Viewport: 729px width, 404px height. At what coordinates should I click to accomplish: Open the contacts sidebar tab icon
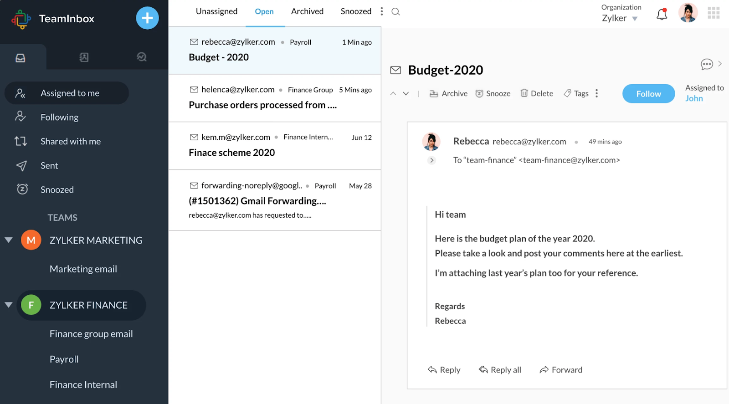(84, 57)
